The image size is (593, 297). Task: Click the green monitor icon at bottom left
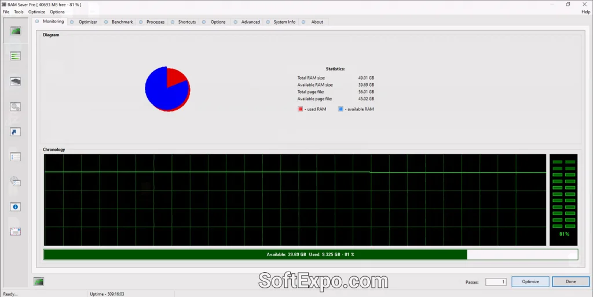(x=39, y=281)
